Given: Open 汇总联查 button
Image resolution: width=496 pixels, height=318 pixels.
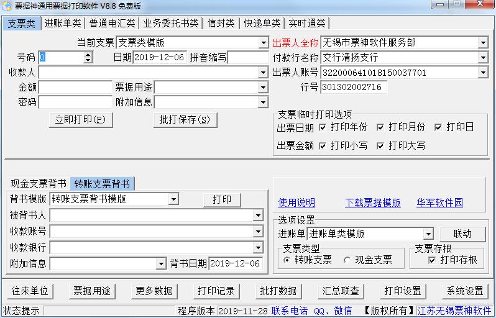Looking at the screenshot, I should (341, 291).
